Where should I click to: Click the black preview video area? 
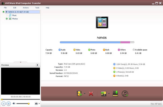[21, 81]
